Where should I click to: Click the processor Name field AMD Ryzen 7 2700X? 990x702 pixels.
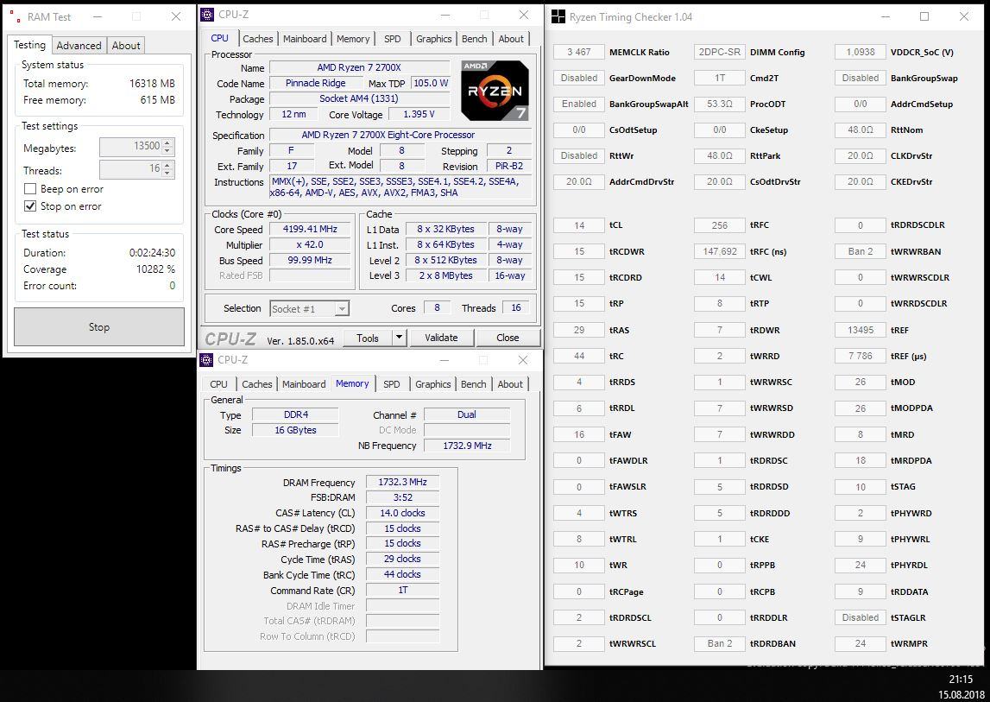pyautogui.click(x=359, y=67)
